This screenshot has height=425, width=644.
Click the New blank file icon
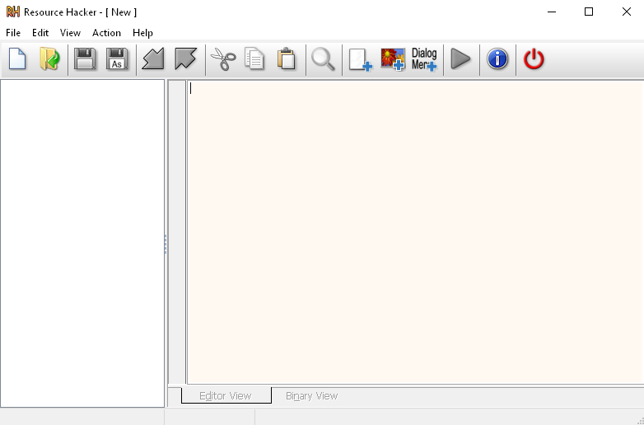(x=17, y=59)
